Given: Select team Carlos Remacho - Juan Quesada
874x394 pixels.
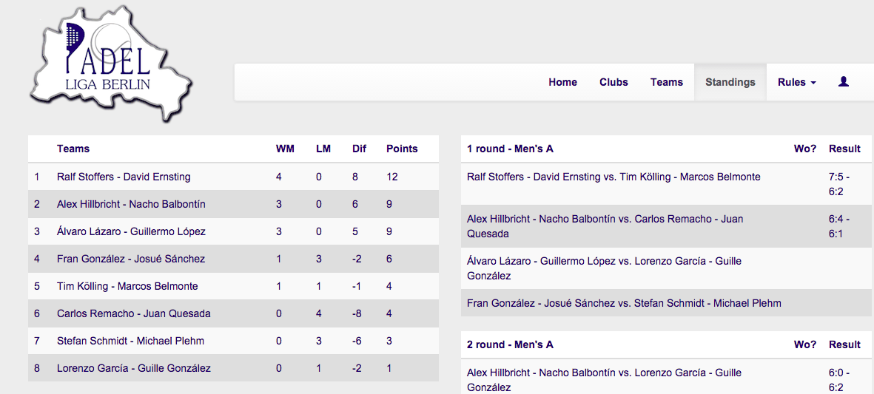Looking at the screenshot, I should point(134,313).
